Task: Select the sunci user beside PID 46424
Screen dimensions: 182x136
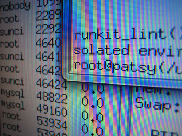Action: 12,81
